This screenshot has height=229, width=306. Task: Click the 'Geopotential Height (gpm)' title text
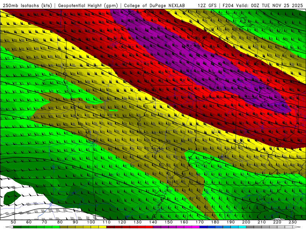coord(88,5)
